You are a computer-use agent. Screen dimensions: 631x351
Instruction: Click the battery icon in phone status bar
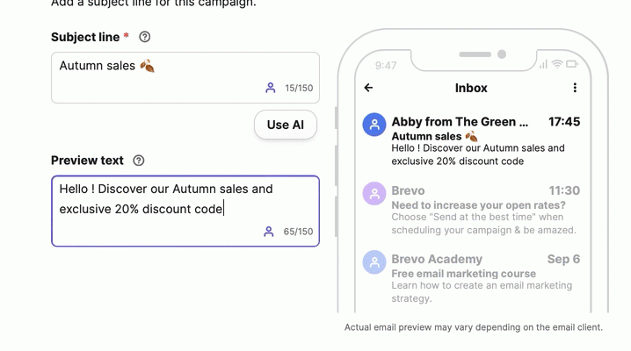coord(572,65)
